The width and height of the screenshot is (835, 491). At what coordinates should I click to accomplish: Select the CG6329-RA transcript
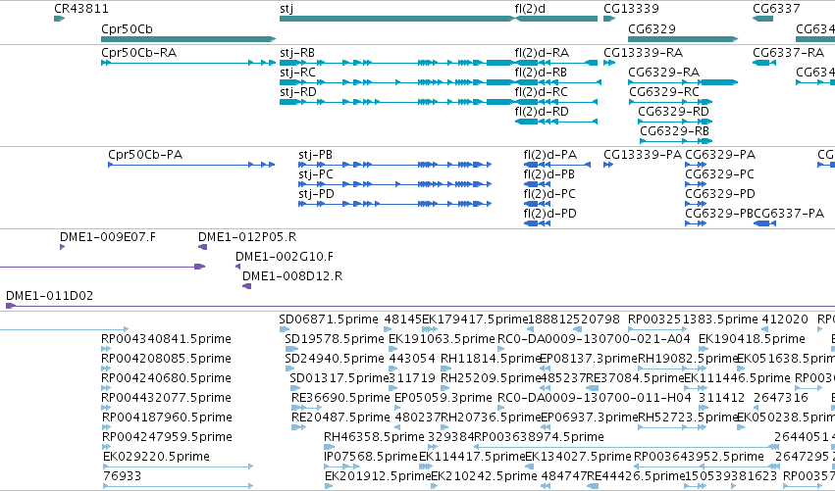(x=683, y=82)
